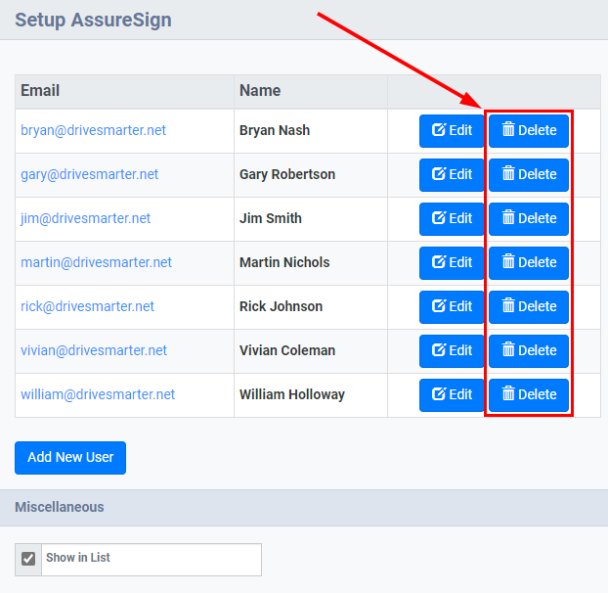The height and width of the screenshot is (593, 608).
Task: Uncheck the Show in List checkbox
Action: click(x=28, y=559)
